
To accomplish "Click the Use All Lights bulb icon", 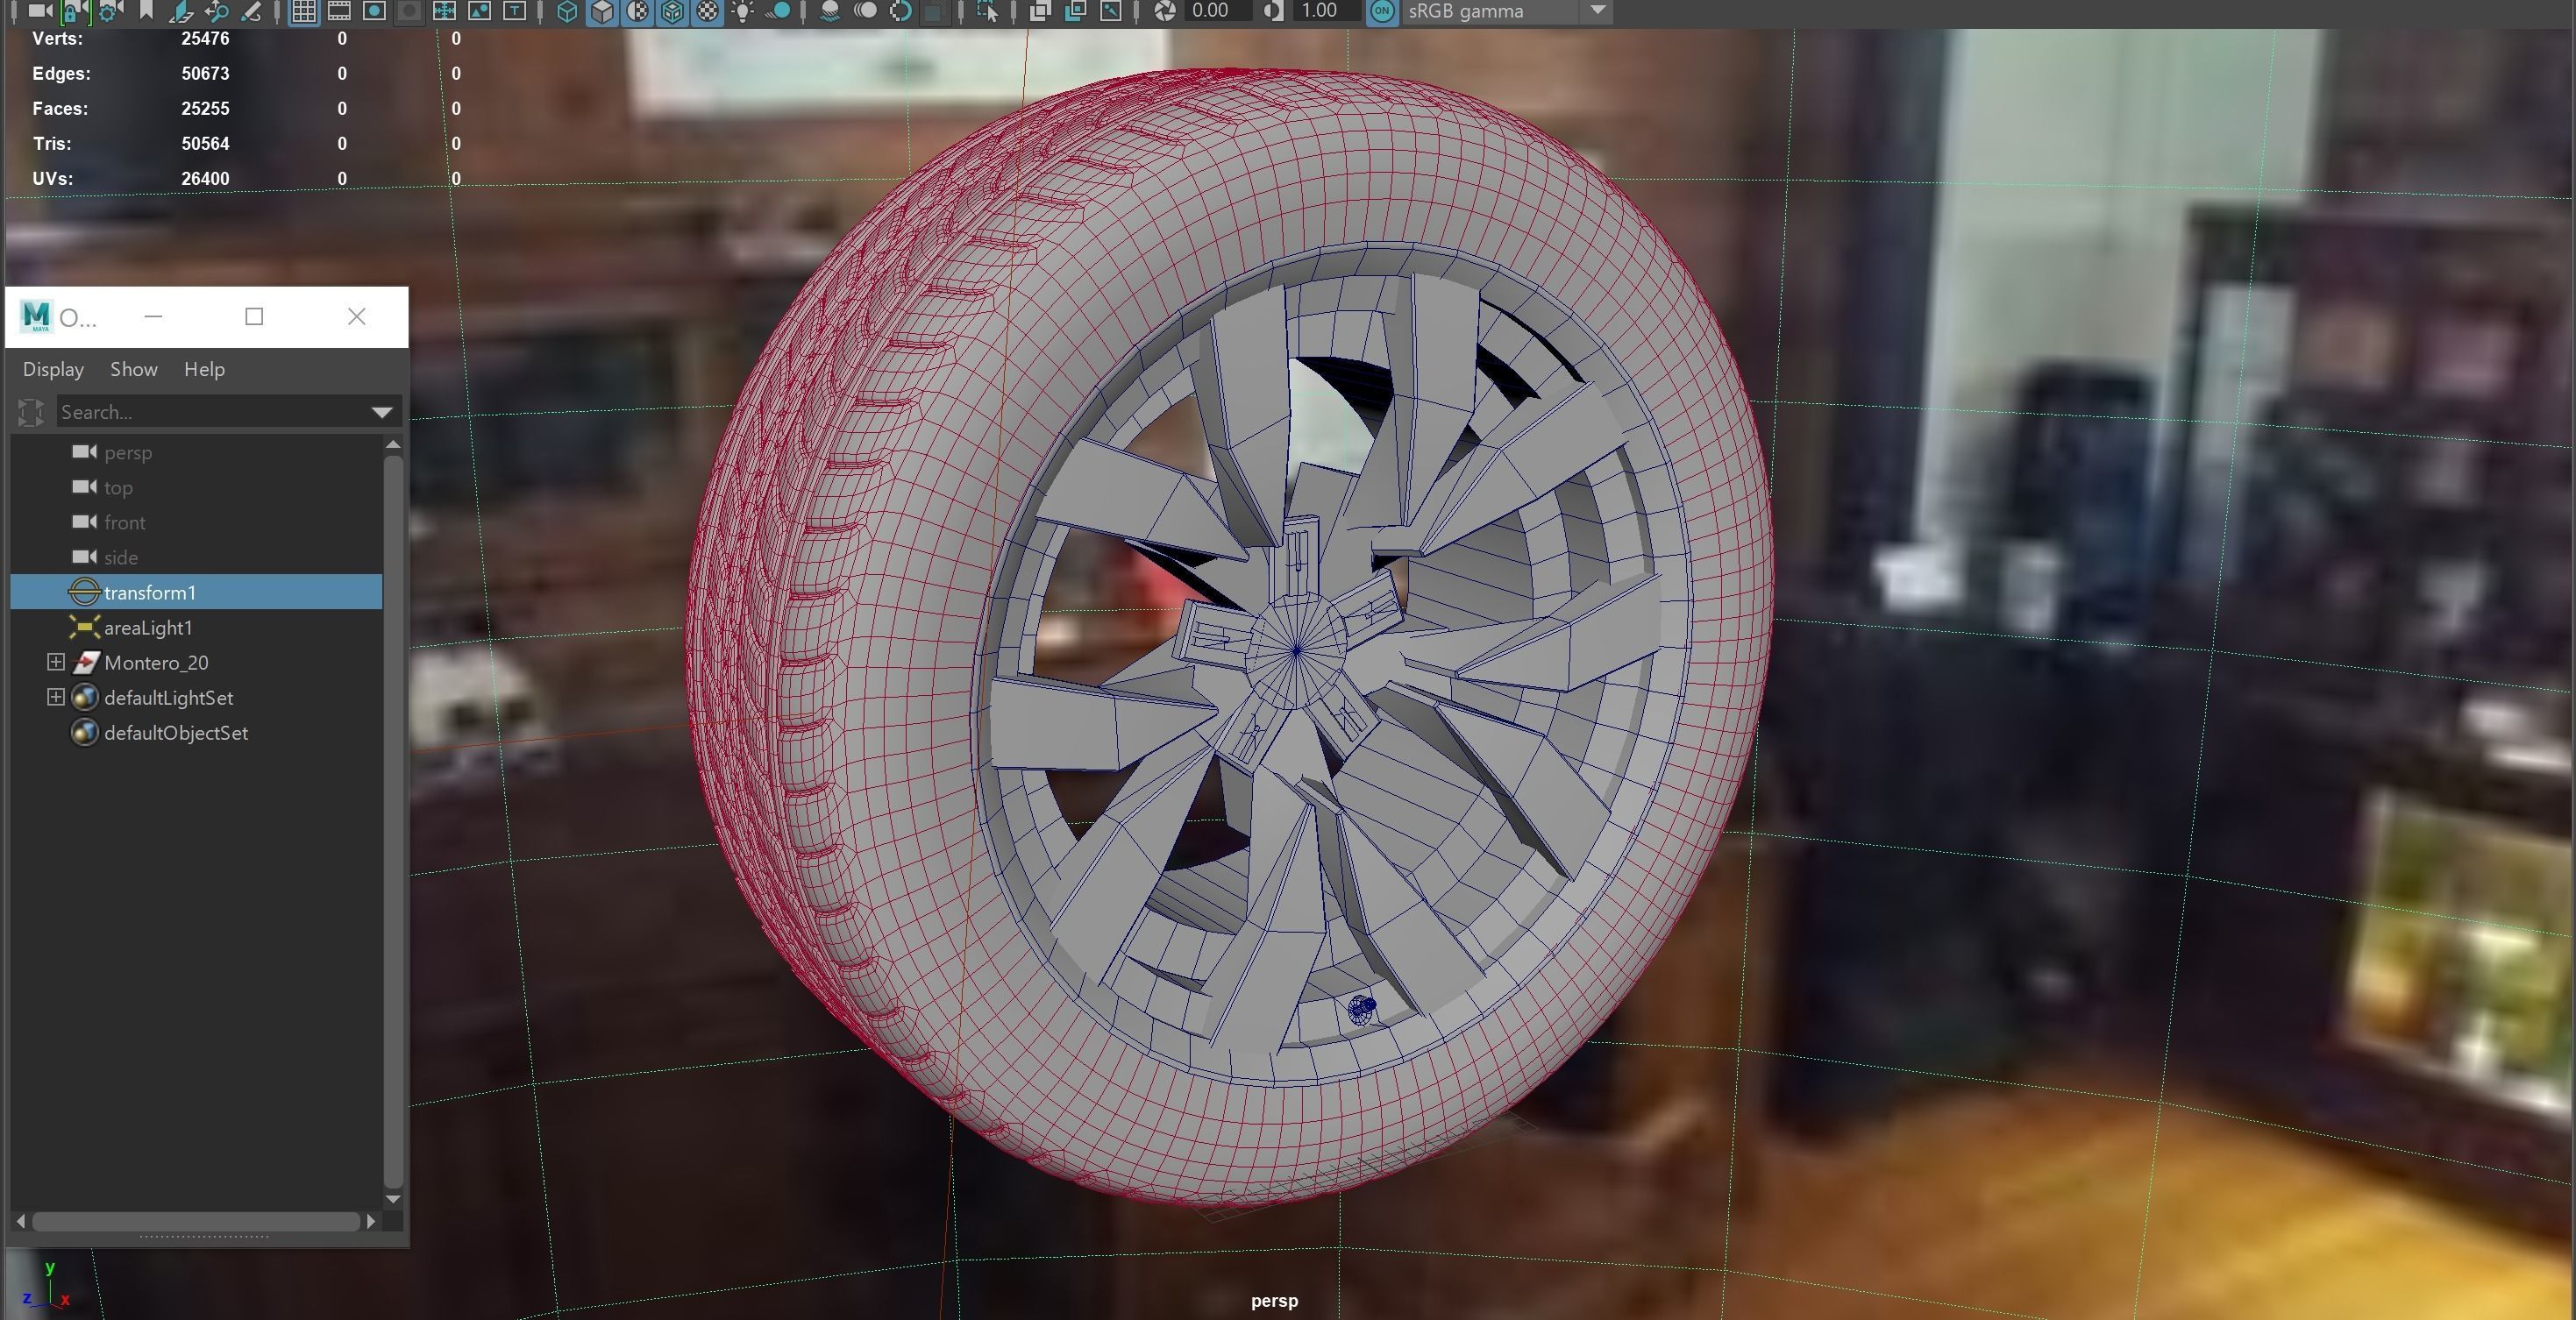I will [743, 11].
